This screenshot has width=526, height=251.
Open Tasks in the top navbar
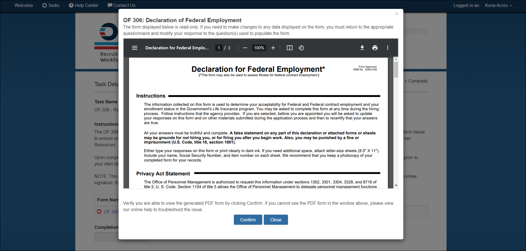coord(51,5)
